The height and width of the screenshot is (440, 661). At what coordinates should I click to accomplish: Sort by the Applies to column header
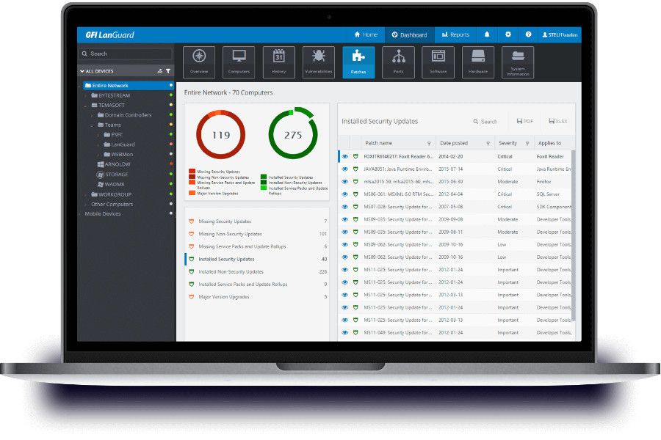[x=549, y=143]
